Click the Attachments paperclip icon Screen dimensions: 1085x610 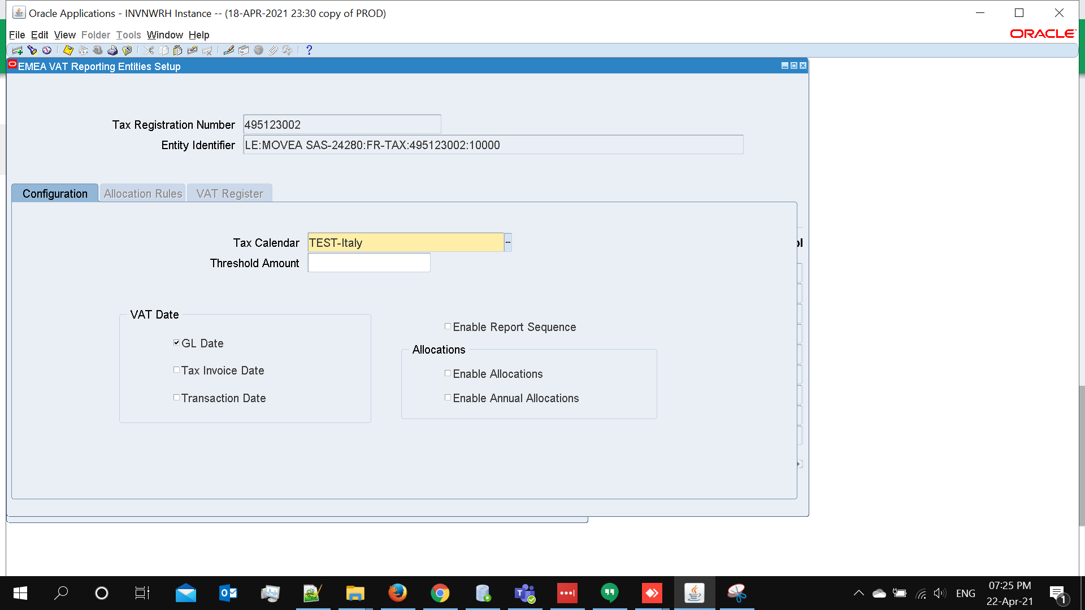(x=273, y=50)
